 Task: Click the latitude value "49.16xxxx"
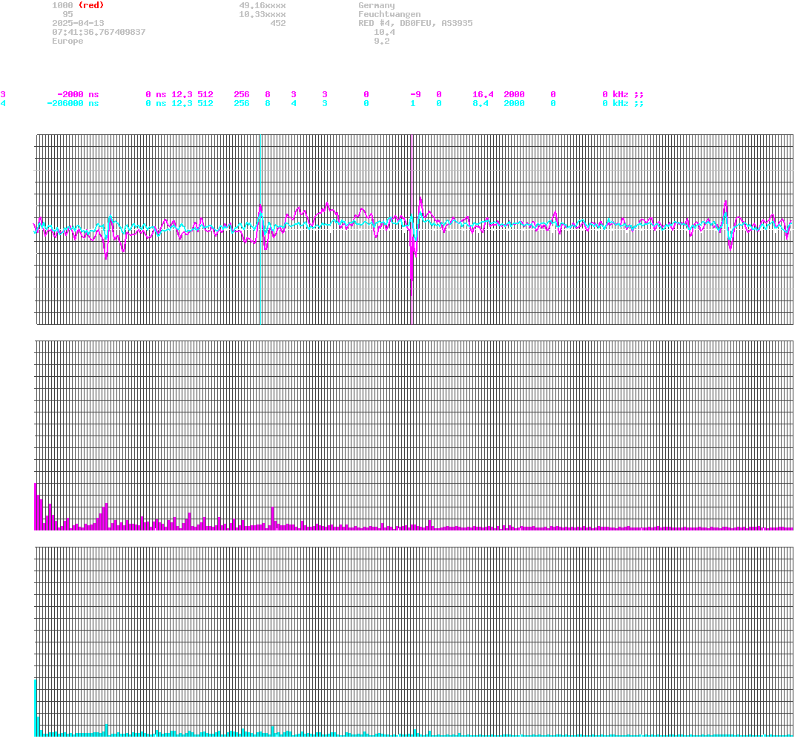263,6
